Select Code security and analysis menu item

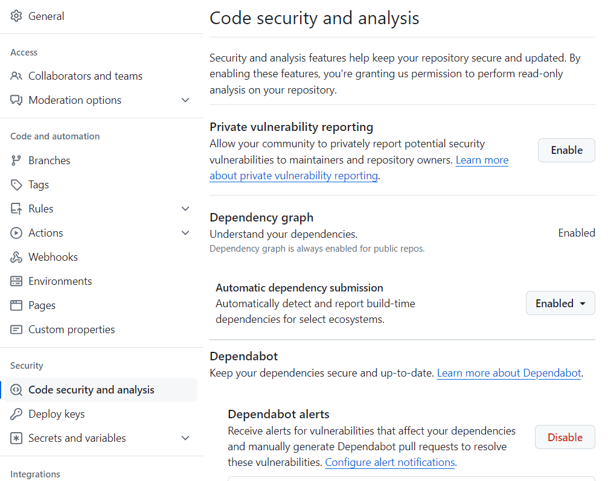pos(101,390)
